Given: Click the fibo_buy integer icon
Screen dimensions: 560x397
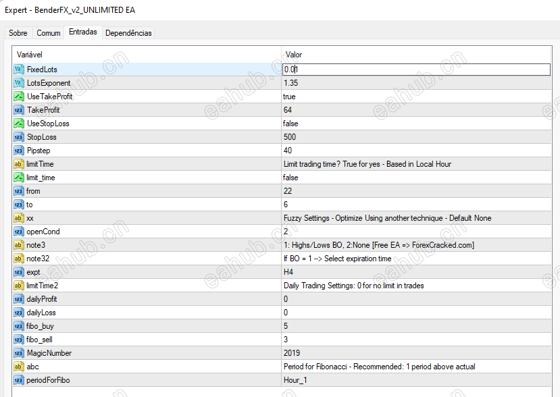Looking at the screenshot, I should [x=18, y=326].
